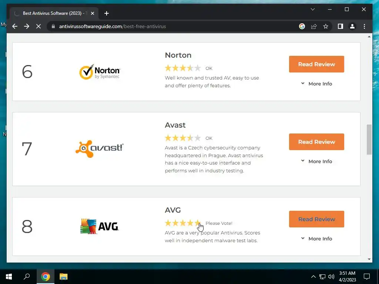The image size is (379, 284).
Task: View site info via the padlock icon
Action: point(53,26)
